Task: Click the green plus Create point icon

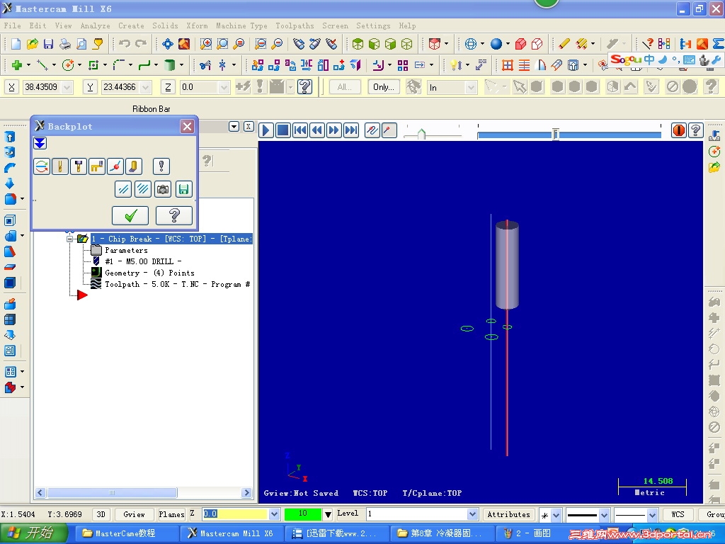Action: 17,65
